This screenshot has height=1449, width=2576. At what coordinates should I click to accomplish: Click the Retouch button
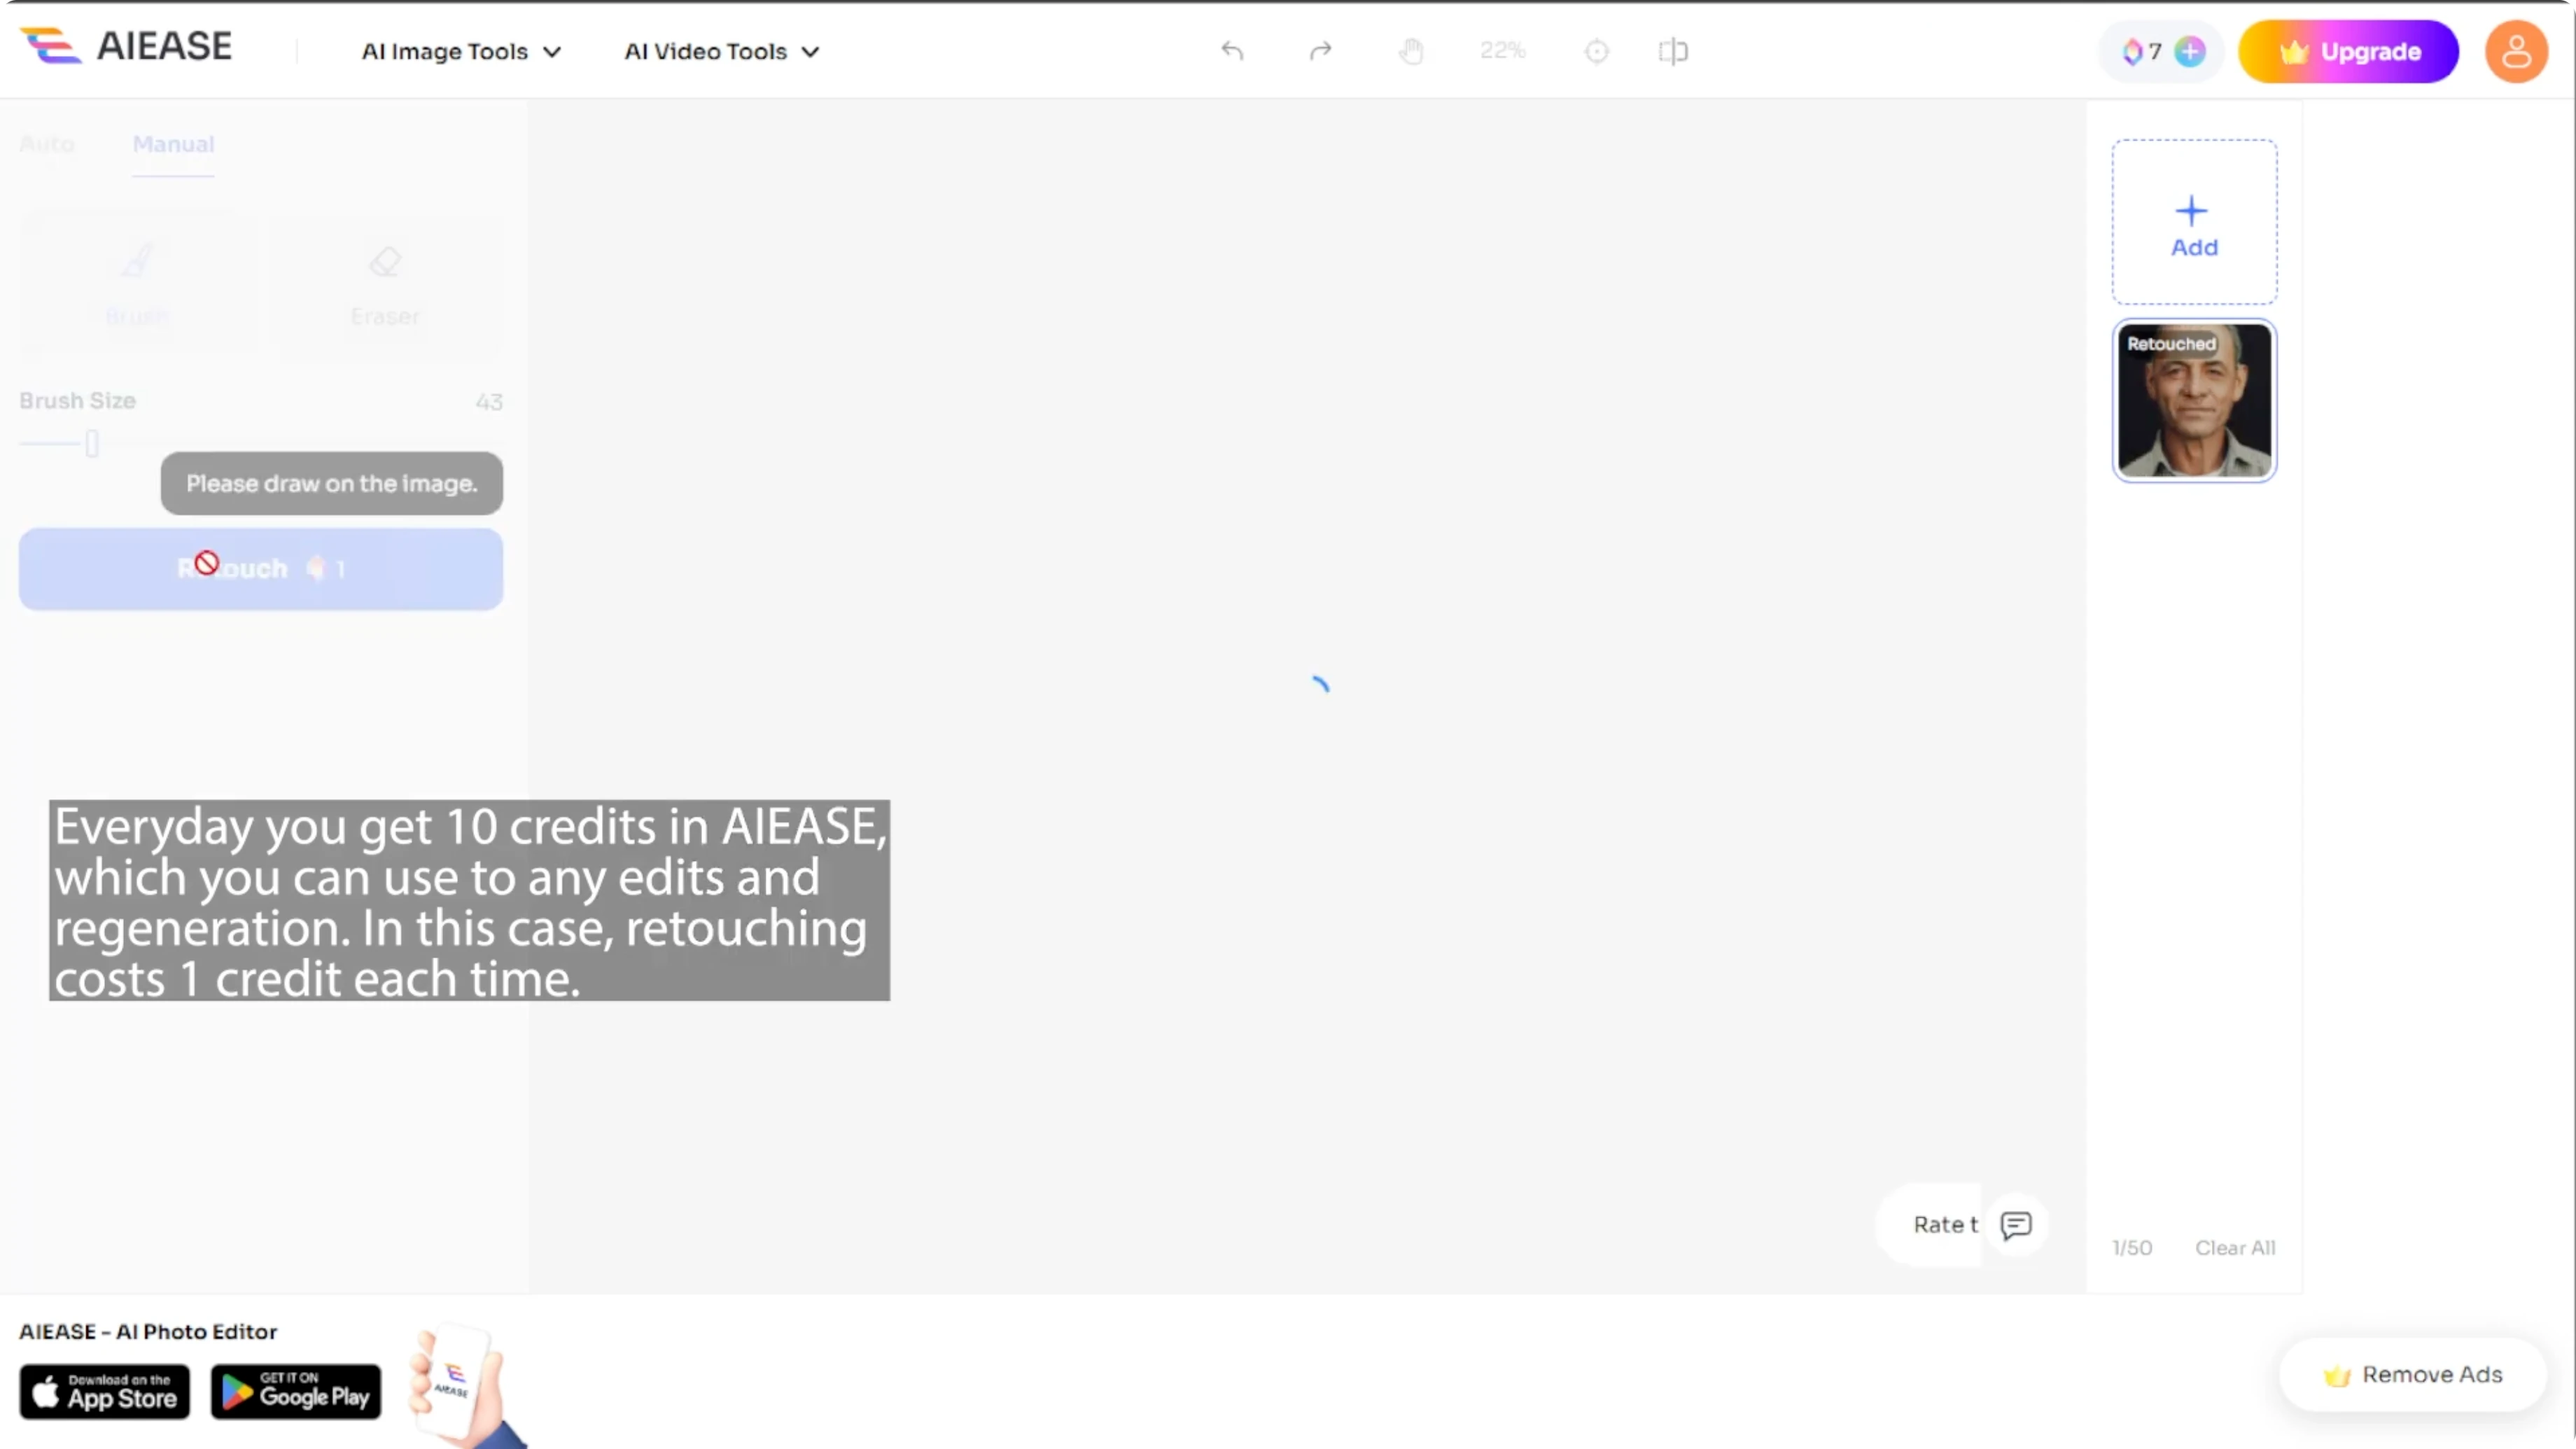pos(261,569)
